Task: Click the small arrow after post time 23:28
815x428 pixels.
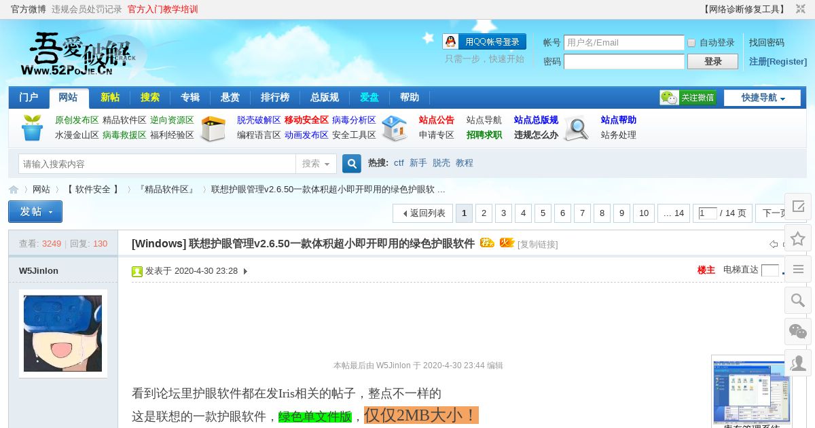Action: 245,271
